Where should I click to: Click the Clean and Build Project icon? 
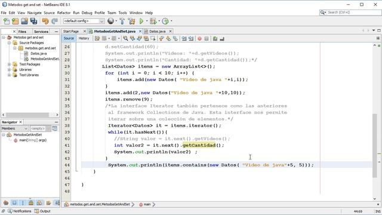tap(131, 21)
